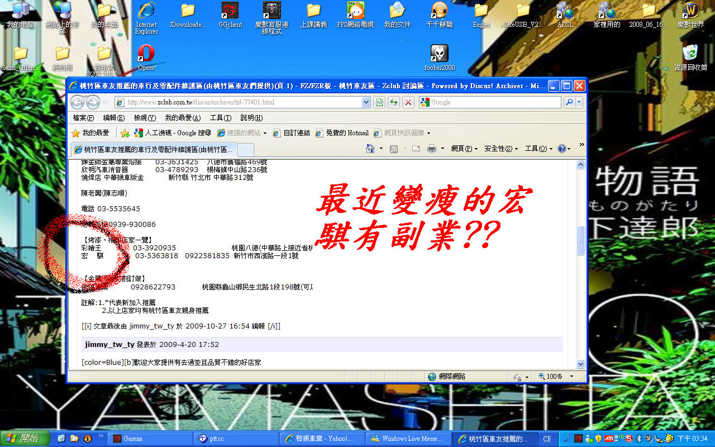Open the 我的文件 desktop folder
The image size is (715, 447).
click(397, 15)
